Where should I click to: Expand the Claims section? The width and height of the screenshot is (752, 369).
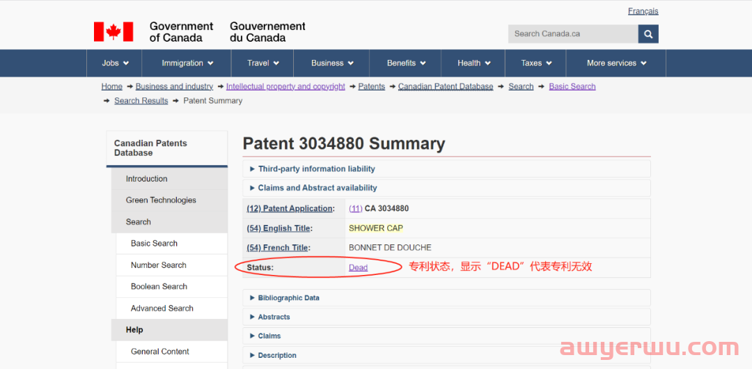[x=446, y=336]
